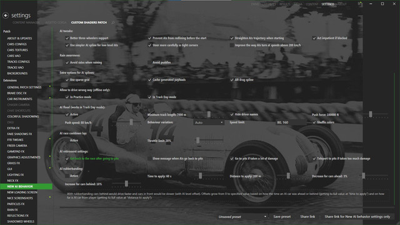This screenshot has width=400, height=225.
Task: Disable Act impatient if blocked
Action: pyautogui.click(x=314, y=38)
